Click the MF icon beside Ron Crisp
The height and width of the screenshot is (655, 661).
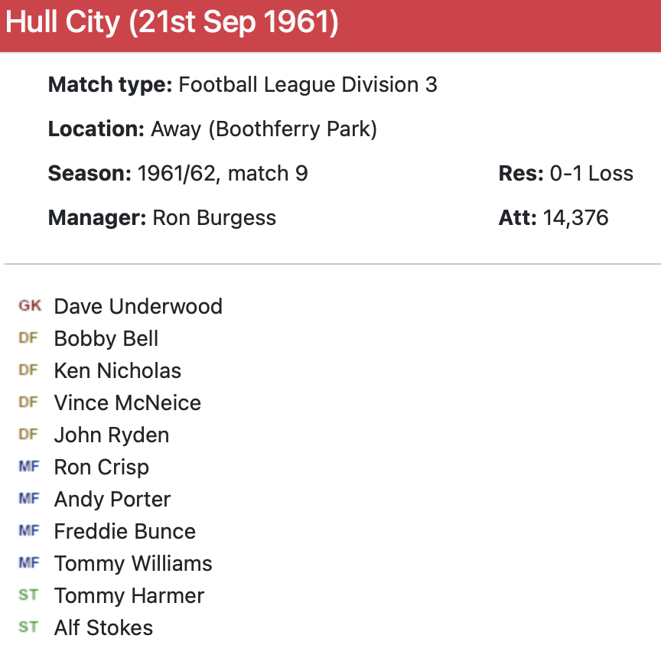(x=29, y=467)
